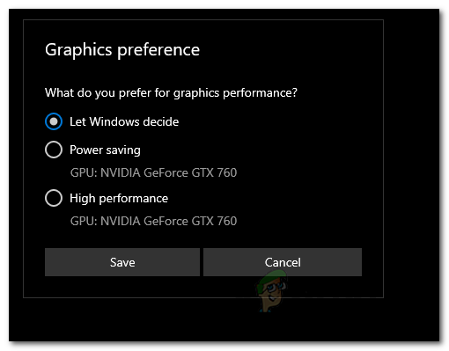Screen dimensions: 449x351
Task: Click the mascot watermark icon below Cancel
Action: point(271,291)
